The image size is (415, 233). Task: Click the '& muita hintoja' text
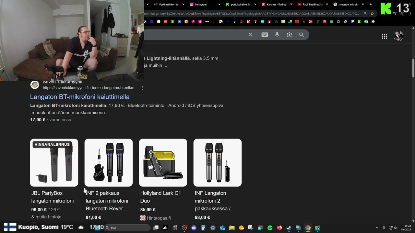click(x=46, y=217)
